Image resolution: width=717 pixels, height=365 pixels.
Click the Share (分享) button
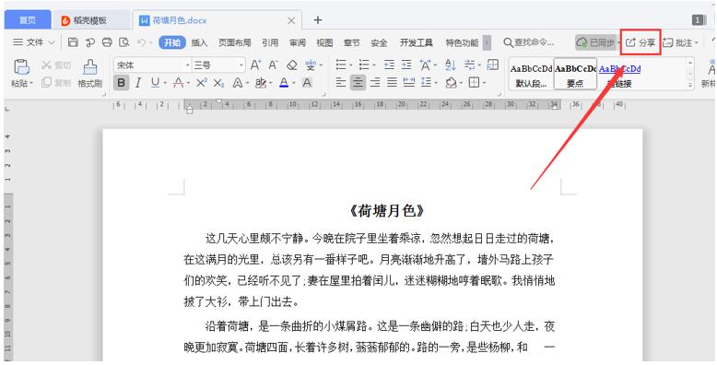coord(641,42)
